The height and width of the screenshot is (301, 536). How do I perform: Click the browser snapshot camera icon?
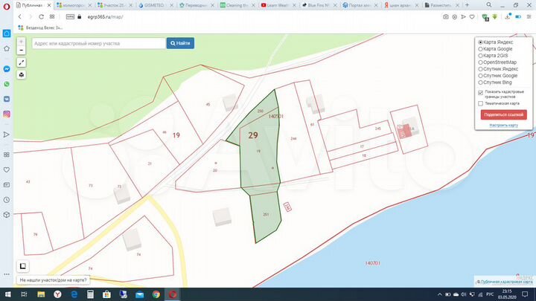pos(445,16)
